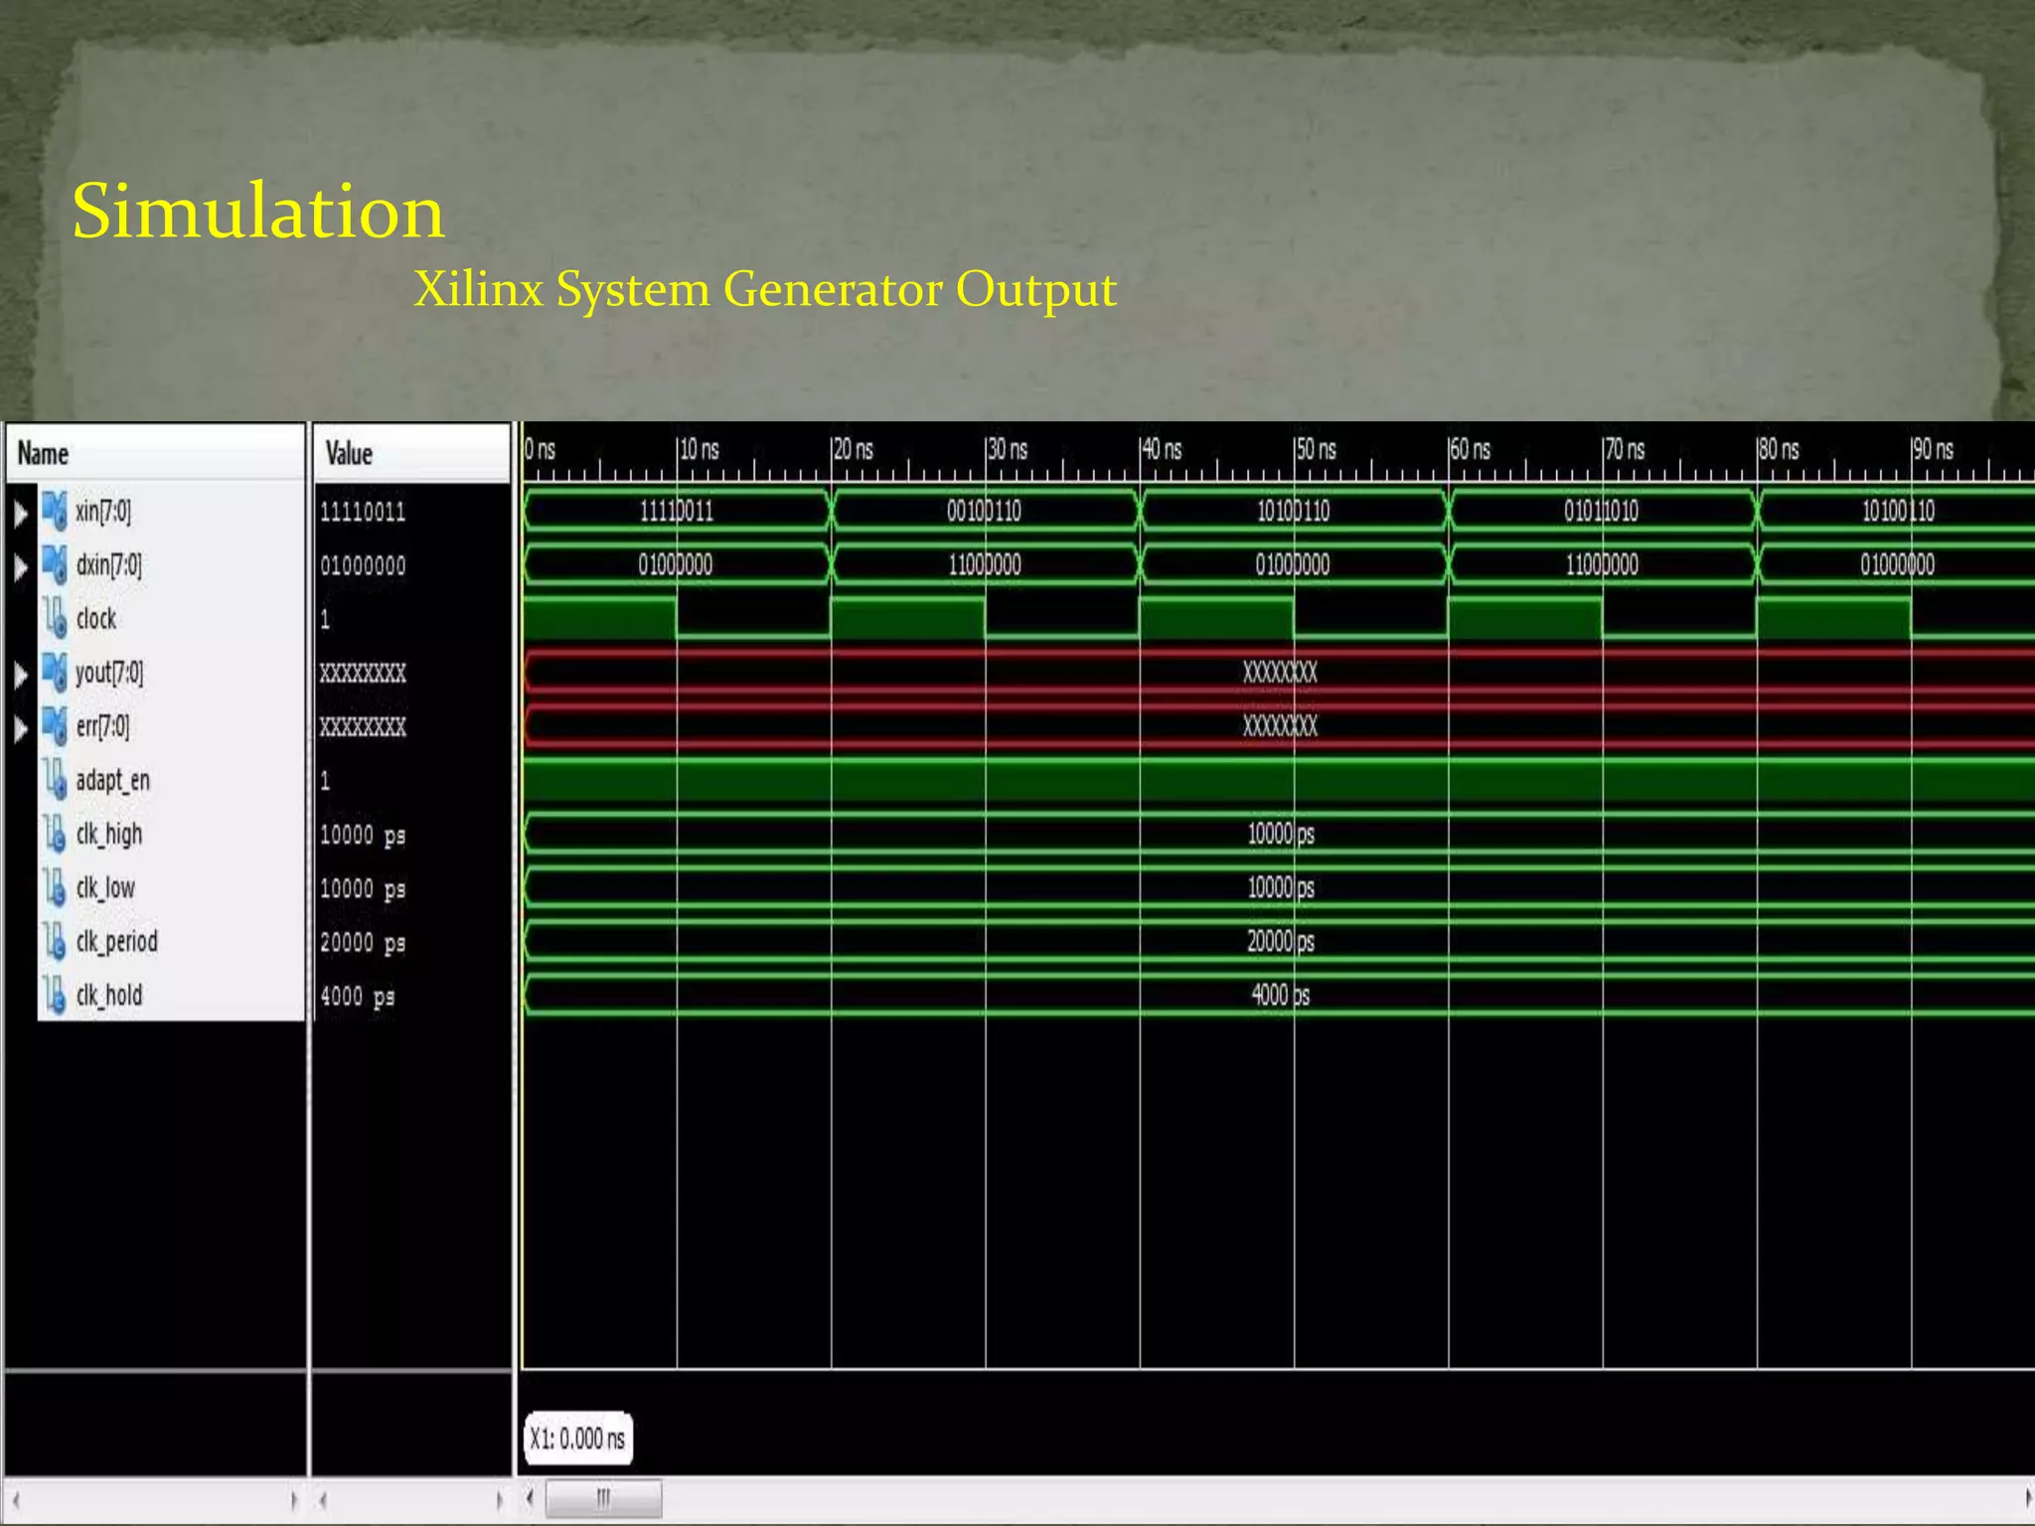Click the adapt_en green waveform bar
The image size is (2035, 1526).
point(1279,780)
